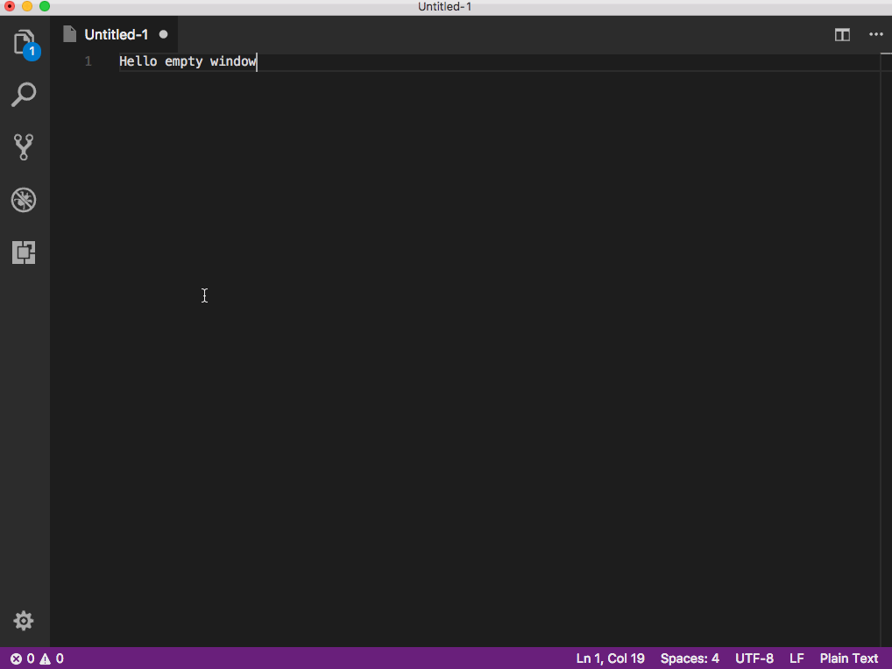Click the Ln 1, Col 19 indicator

tap(610, 658)
